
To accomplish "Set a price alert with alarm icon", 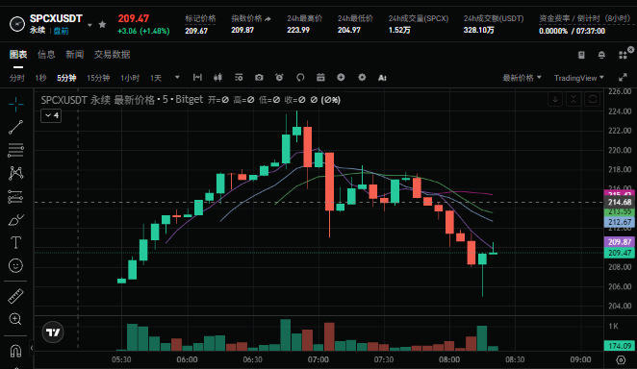I will (279, 78).
